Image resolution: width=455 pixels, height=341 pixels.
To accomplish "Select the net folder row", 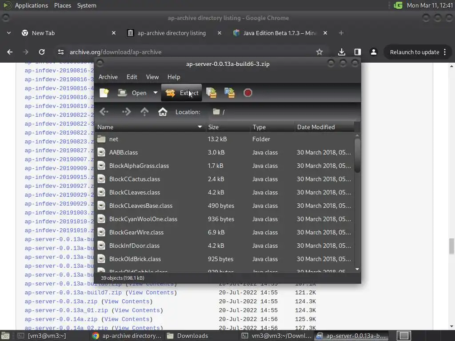I will 224,139.
